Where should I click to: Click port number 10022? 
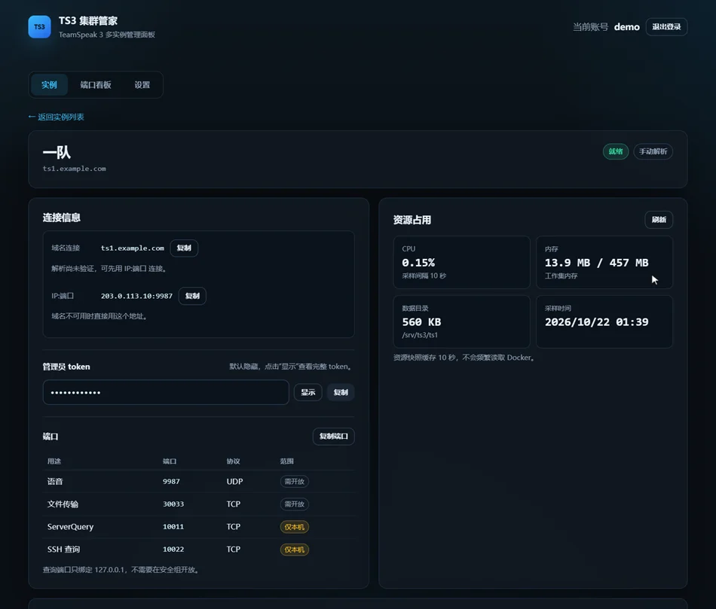[173, 550]
